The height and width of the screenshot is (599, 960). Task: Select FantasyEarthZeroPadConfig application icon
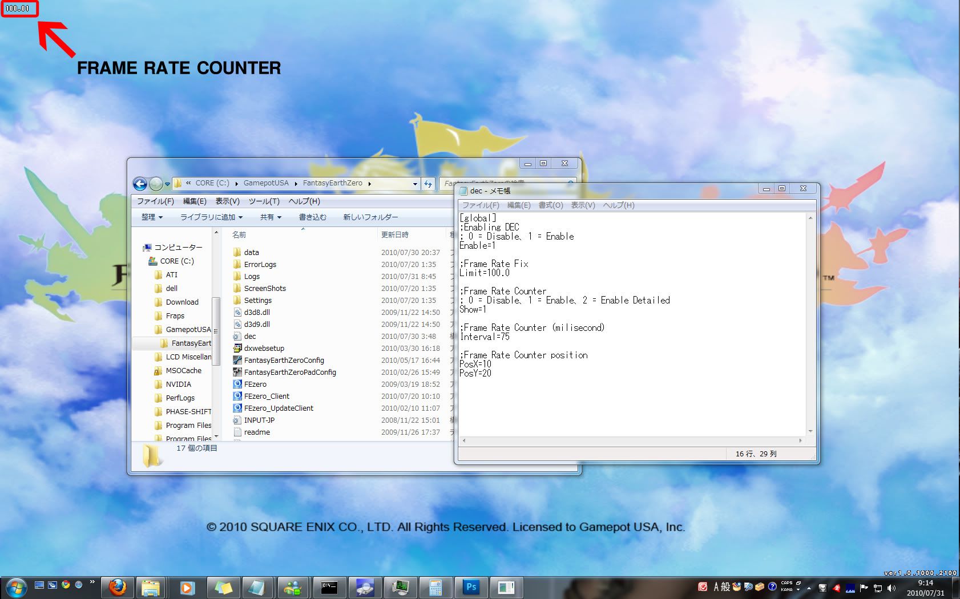tap(237, 372)
